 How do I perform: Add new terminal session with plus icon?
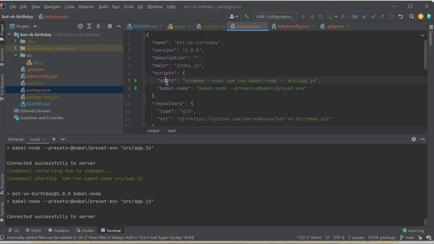(54, 139)
